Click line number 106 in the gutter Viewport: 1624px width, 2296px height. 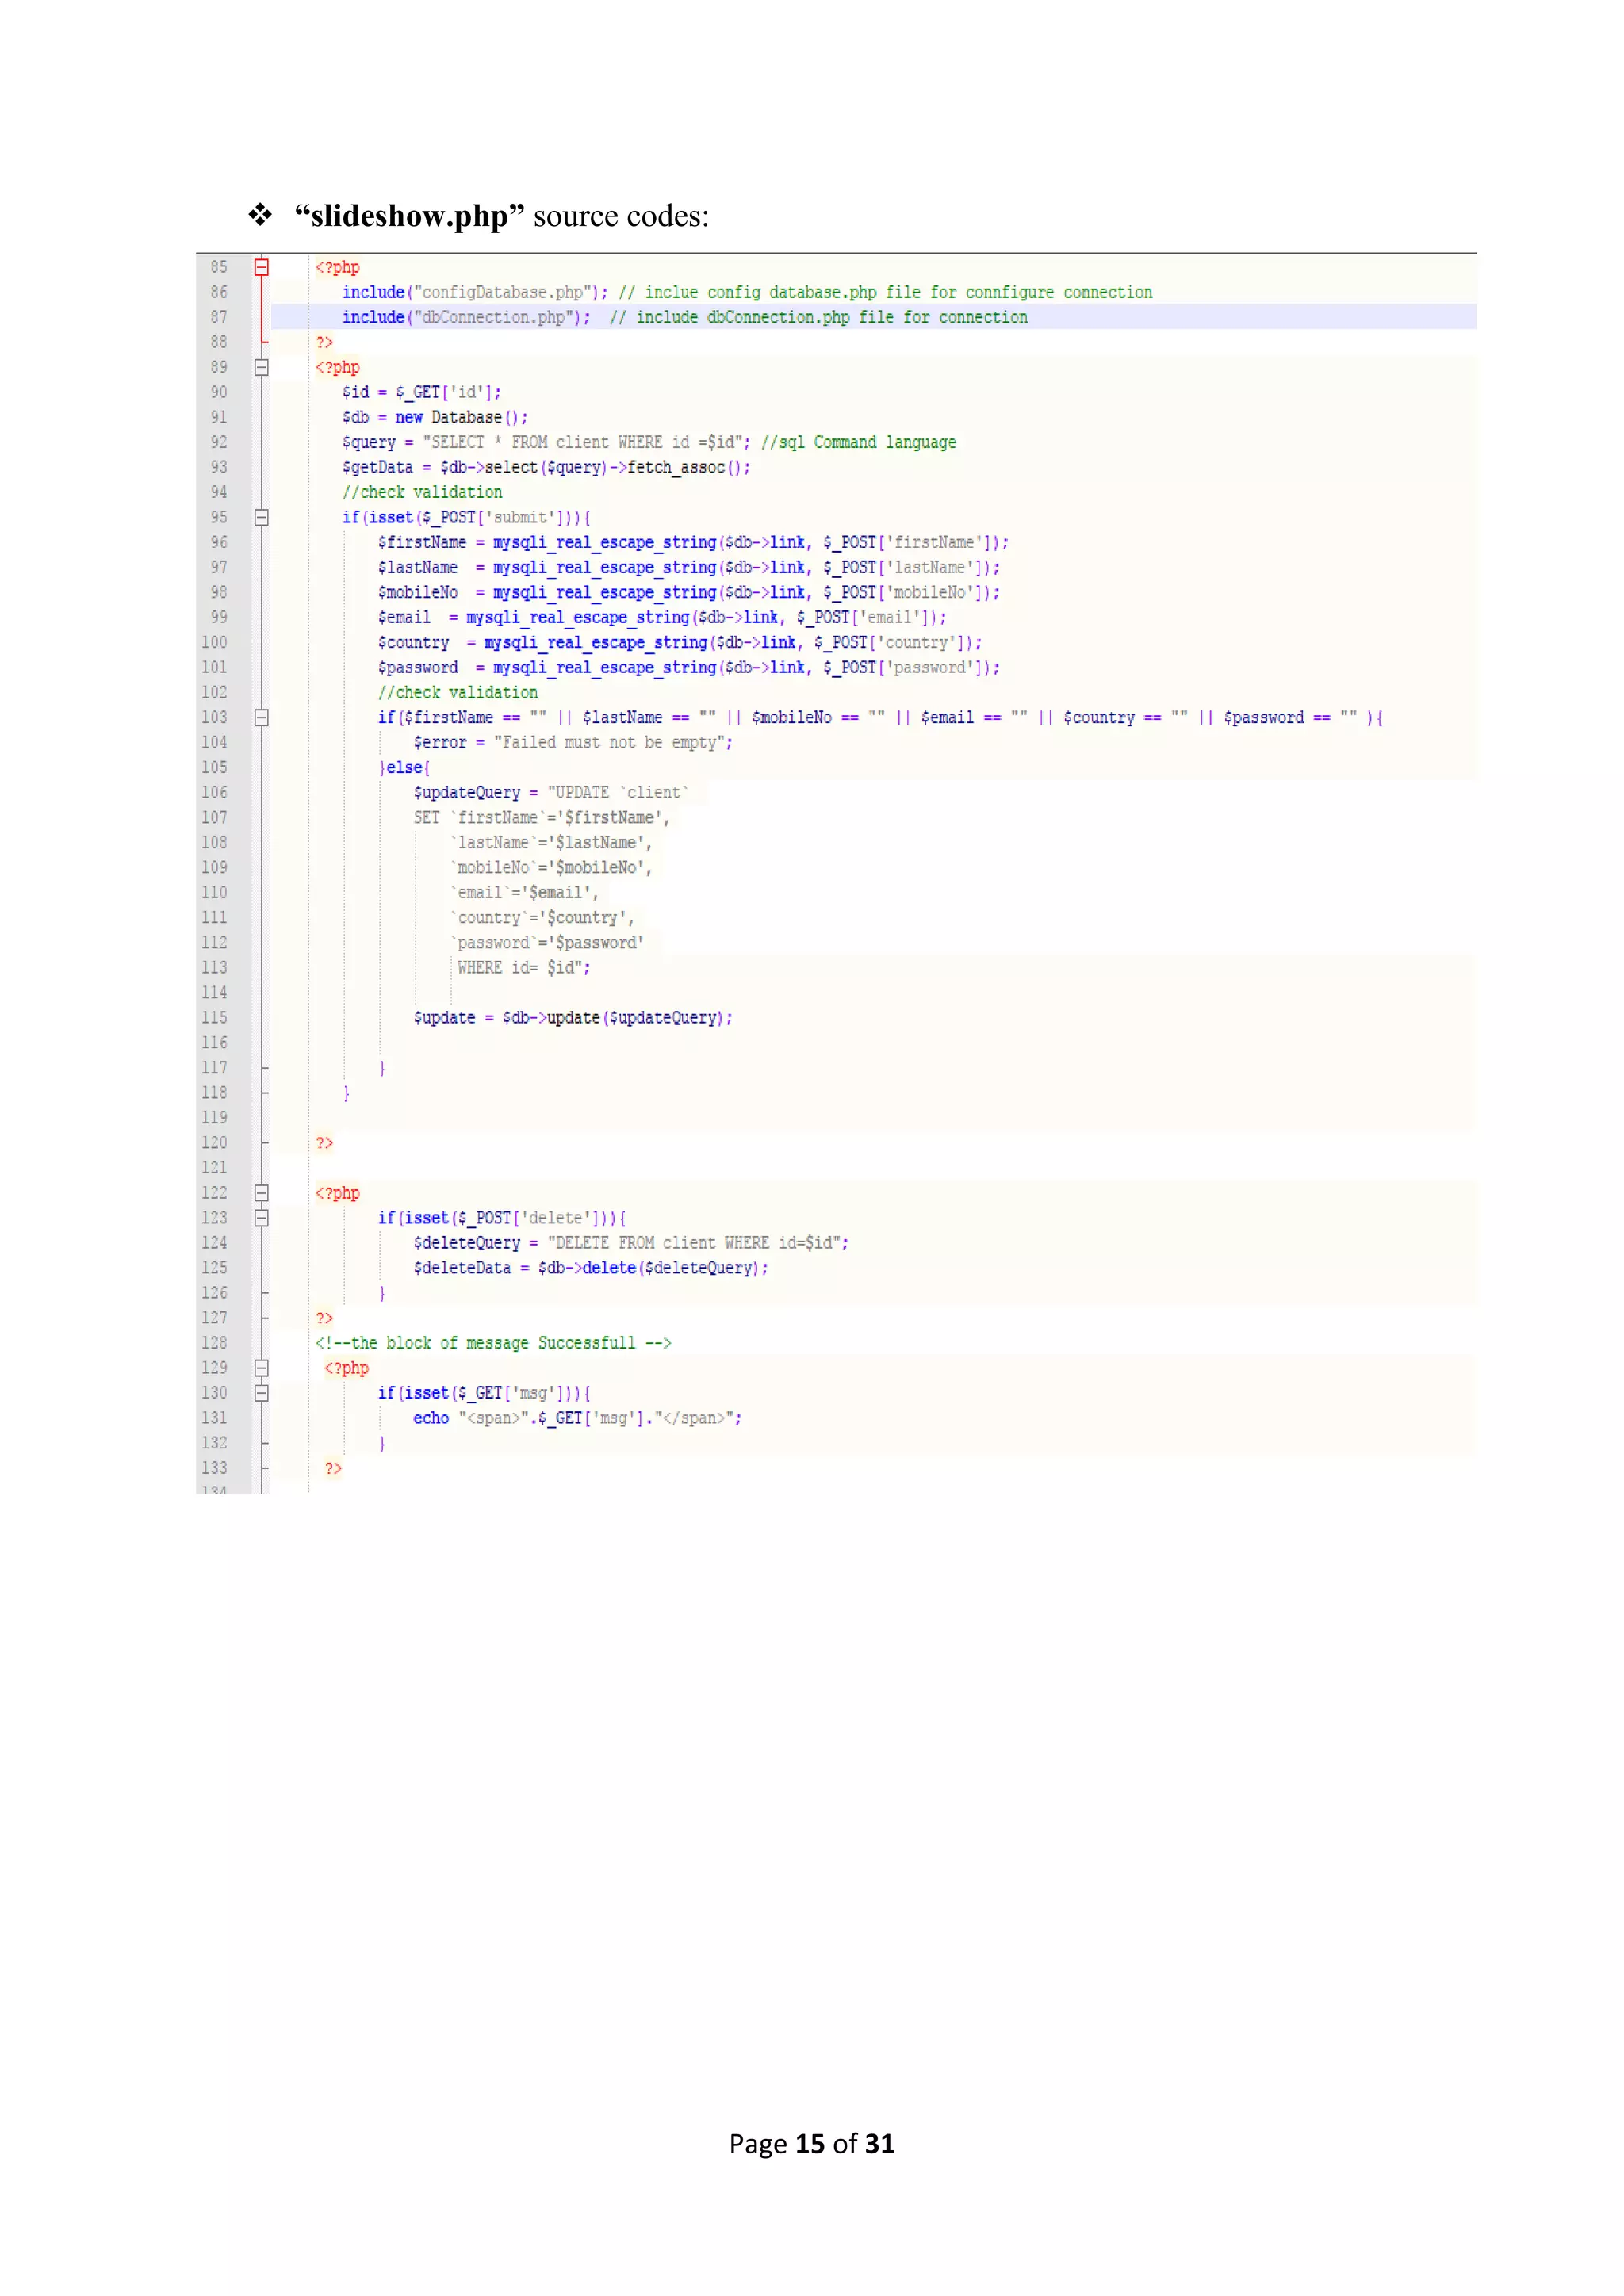click(215, 792)
